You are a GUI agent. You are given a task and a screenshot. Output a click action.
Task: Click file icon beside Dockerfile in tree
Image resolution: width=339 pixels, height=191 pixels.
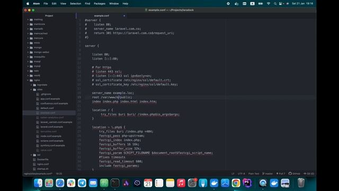[34, 160]
